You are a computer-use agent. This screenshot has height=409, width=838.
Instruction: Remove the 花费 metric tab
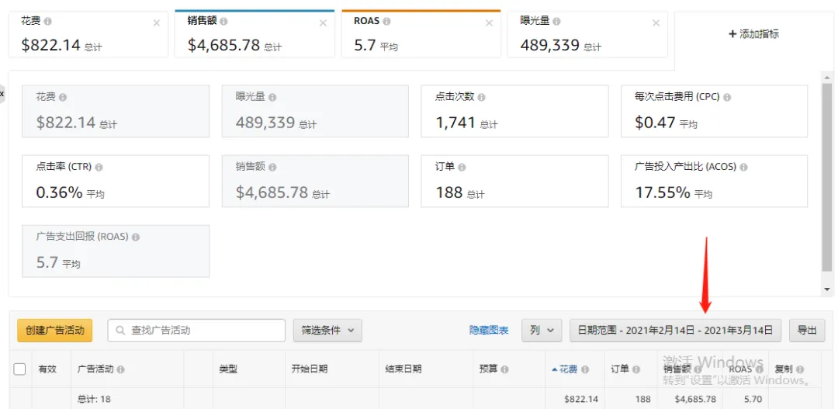(156, 23)
